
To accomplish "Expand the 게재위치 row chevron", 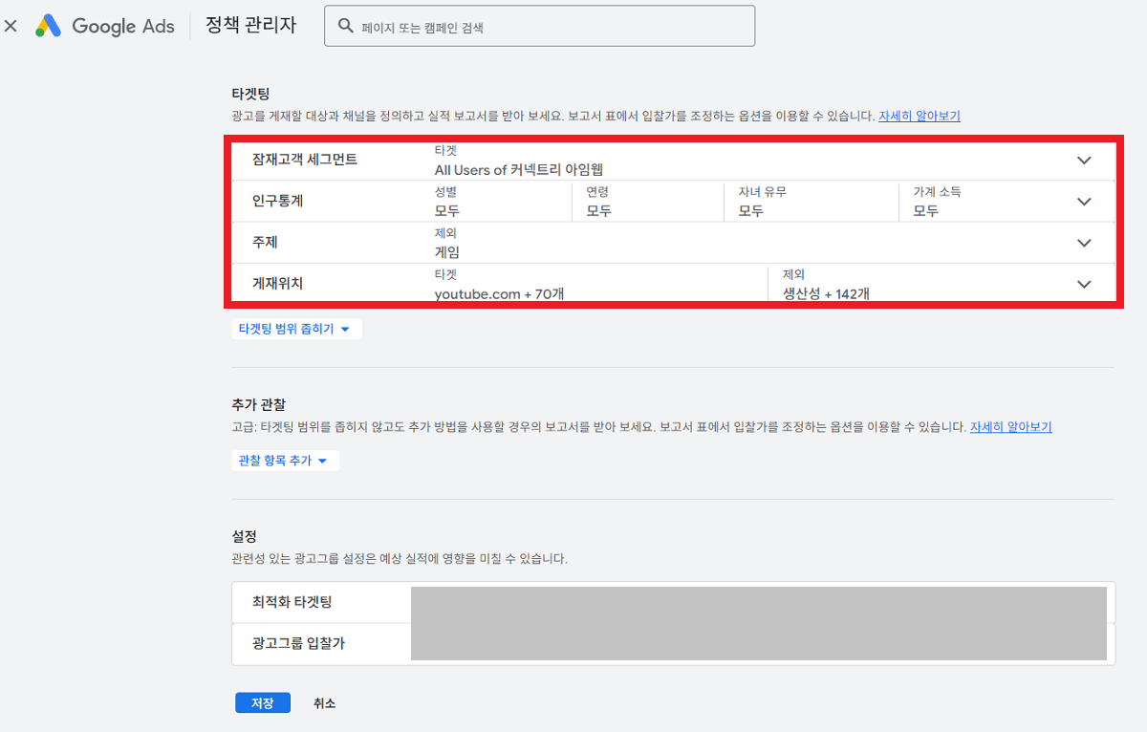I will pyautogui.click(x=1084, y=283).
